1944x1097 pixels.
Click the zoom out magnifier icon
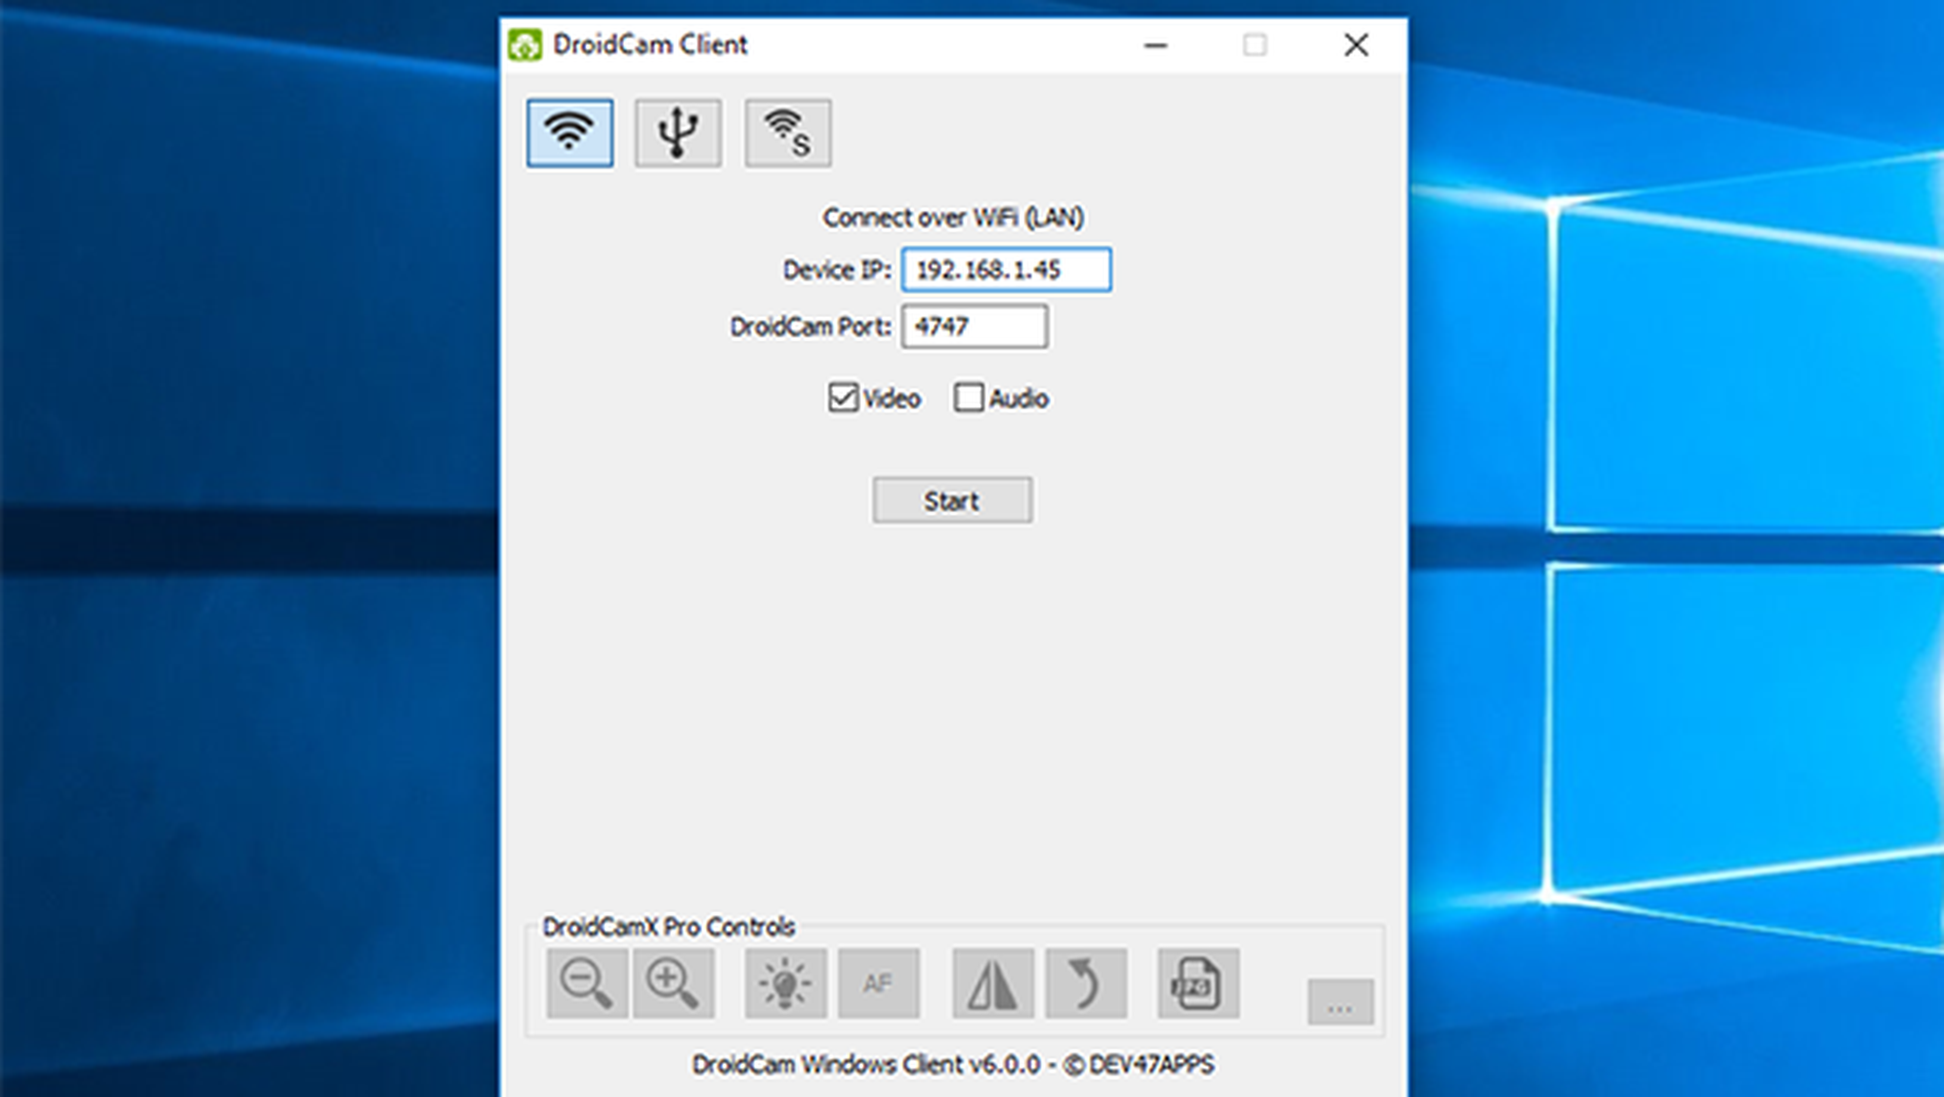[587, 983]
